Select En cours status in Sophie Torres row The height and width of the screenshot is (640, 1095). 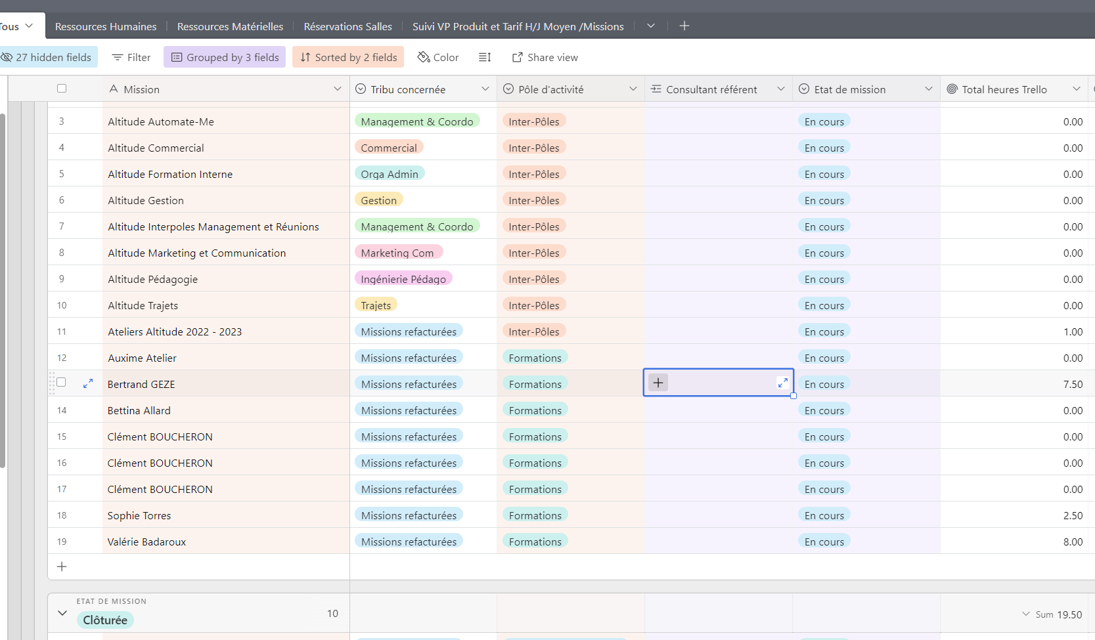pos(824,515)
